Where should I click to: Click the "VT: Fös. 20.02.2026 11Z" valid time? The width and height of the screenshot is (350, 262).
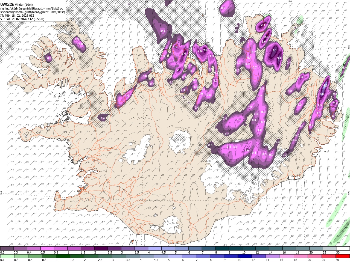[16, 19]
